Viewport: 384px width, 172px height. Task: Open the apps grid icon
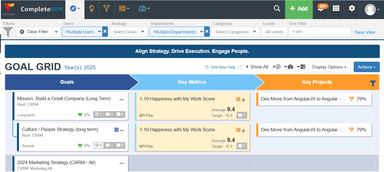[336, 8]
